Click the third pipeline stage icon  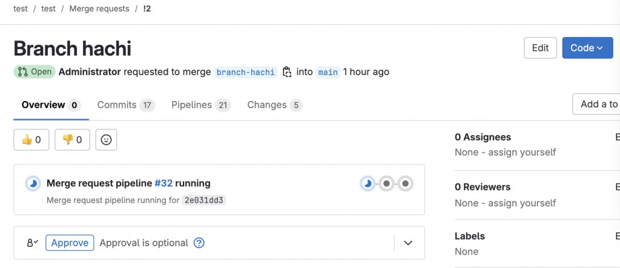pos(406,183)
